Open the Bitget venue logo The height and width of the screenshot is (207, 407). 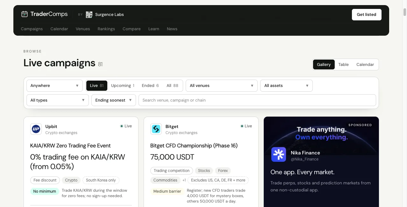156,129
